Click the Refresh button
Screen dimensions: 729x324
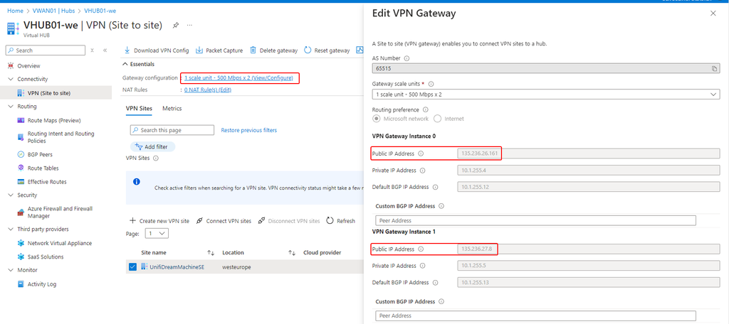tap(341, 221)
